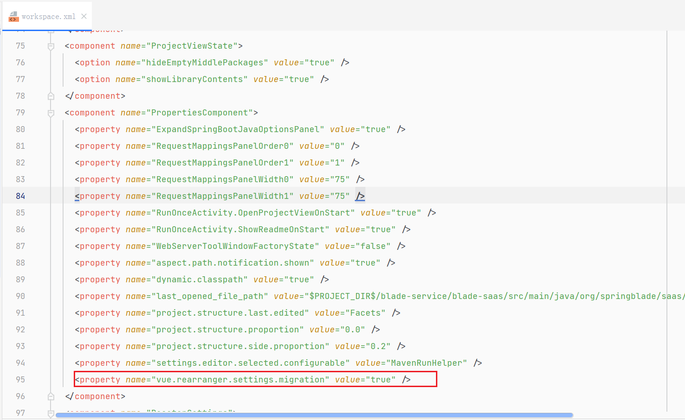Click "ExpandSpringBootJavaOptionsPanel" property name

tap(238, 129)
